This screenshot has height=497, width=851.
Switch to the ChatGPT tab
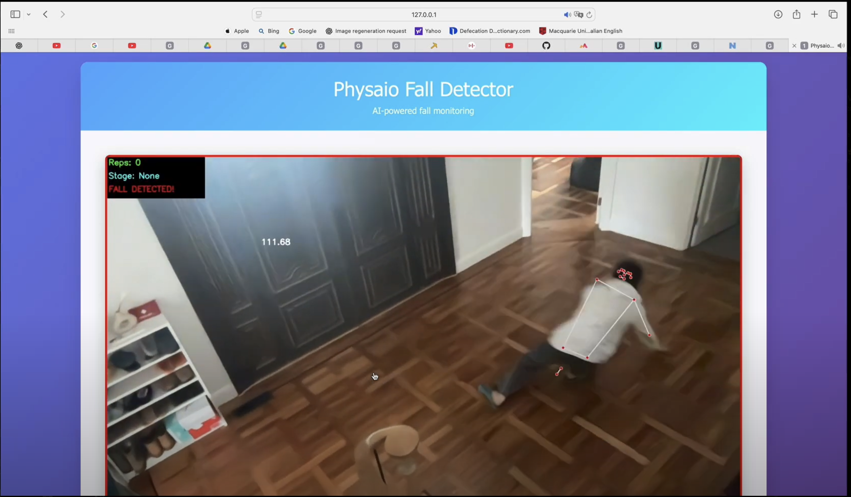coord(19,45)
